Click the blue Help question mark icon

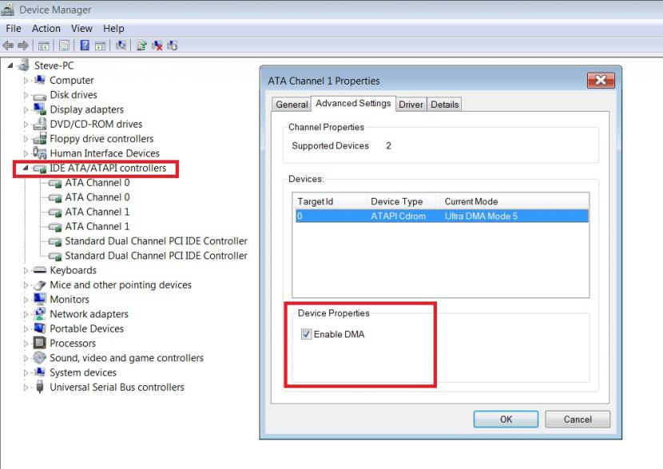click(85, 45)
